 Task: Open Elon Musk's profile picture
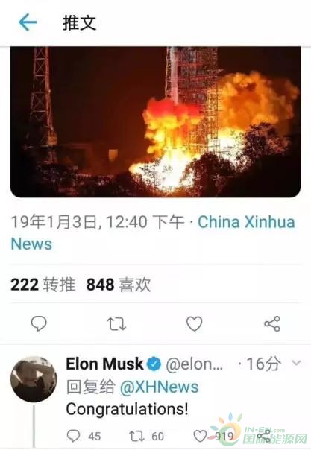[34, 378]
